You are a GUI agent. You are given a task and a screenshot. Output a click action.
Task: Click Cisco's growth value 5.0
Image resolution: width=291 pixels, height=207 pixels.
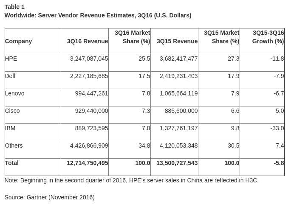pyautogui.click(x=280, y=111)
